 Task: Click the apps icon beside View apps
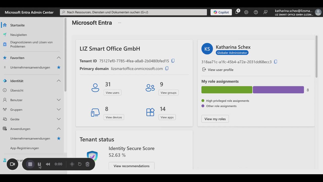tap(150, 112)
